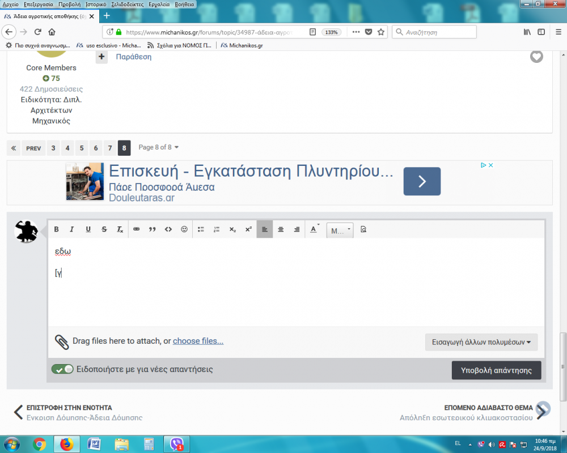Viewport: 567px width, 453px height.
Task: Apply italic formatting in the reply editor
Action: coord(71,229)
